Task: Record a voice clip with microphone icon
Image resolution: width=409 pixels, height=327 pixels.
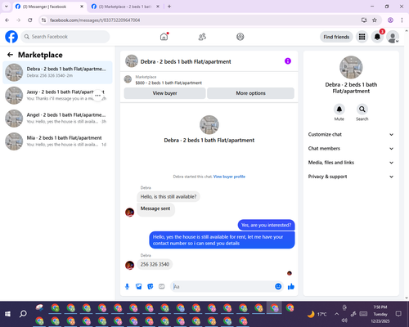Action: pyautogui.click(x=127, y=286)
